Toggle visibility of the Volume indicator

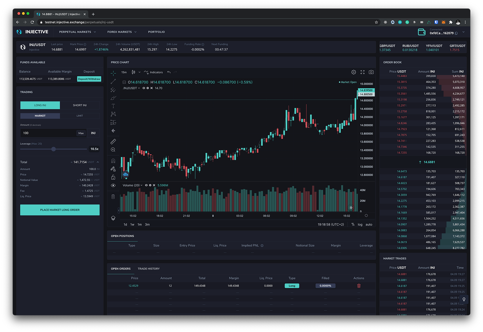coord(146,185)
